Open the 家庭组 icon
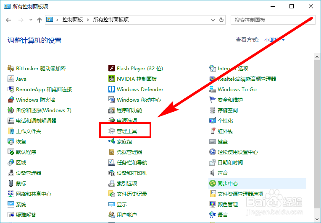 112,141
